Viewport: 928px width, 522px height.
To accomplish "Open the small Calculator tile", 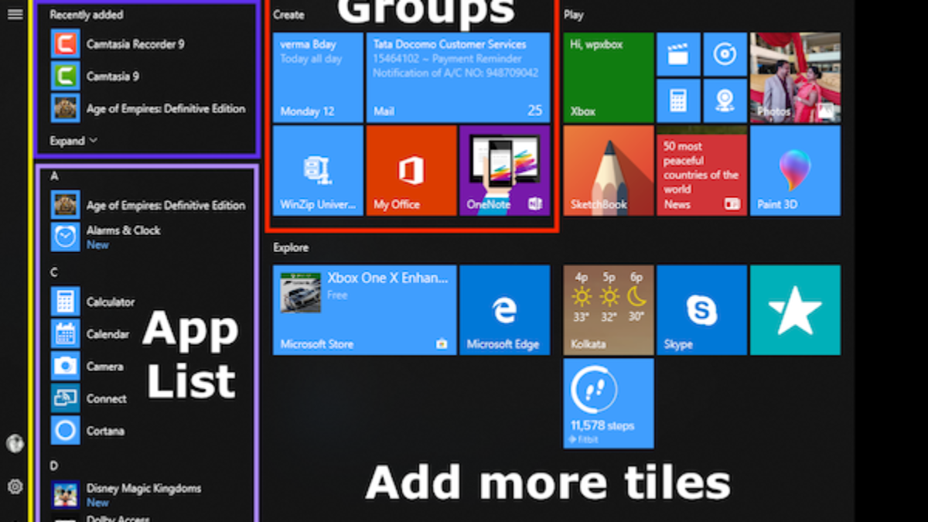I will click(678, 101).
